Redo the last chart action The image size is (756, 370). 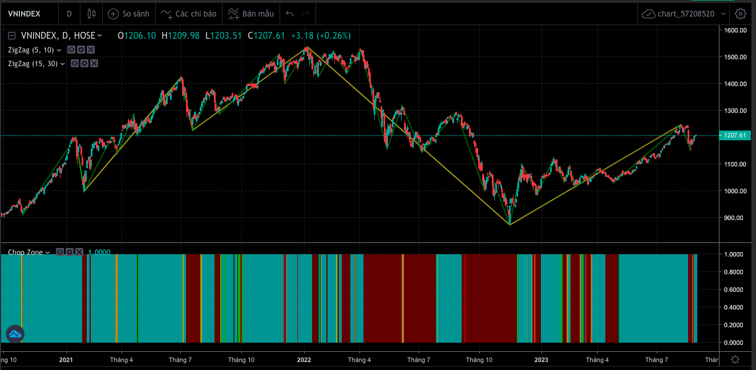306,13
